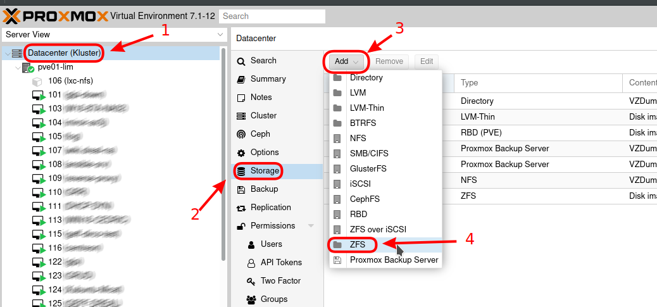The height and width of the screenshot is (307, 657).
Task: Collapse the Permissions submenu arrow
Action: pos(311,226)
